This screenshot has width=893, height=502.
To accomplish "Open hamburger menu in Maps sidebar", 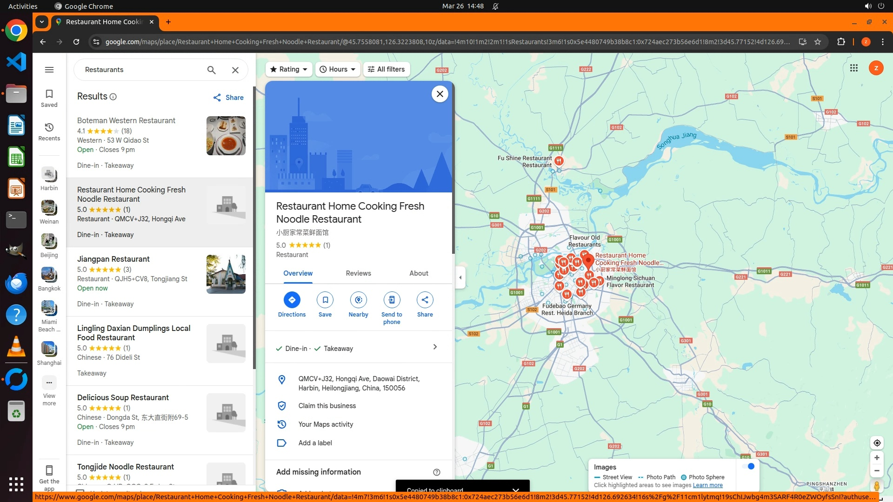I will click(49, 70).
